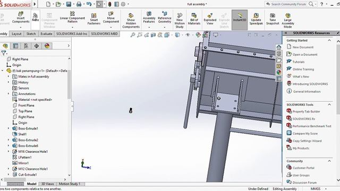
Task: Select the Move Component tool
Action: [x=111, y=18]
